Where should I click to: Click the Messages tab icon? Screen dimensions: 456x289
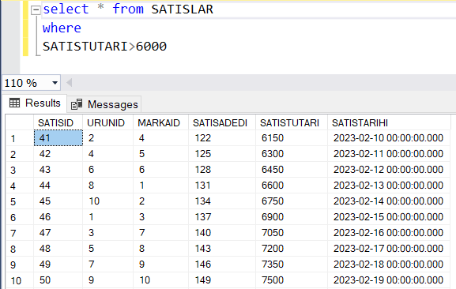point(77,104)
